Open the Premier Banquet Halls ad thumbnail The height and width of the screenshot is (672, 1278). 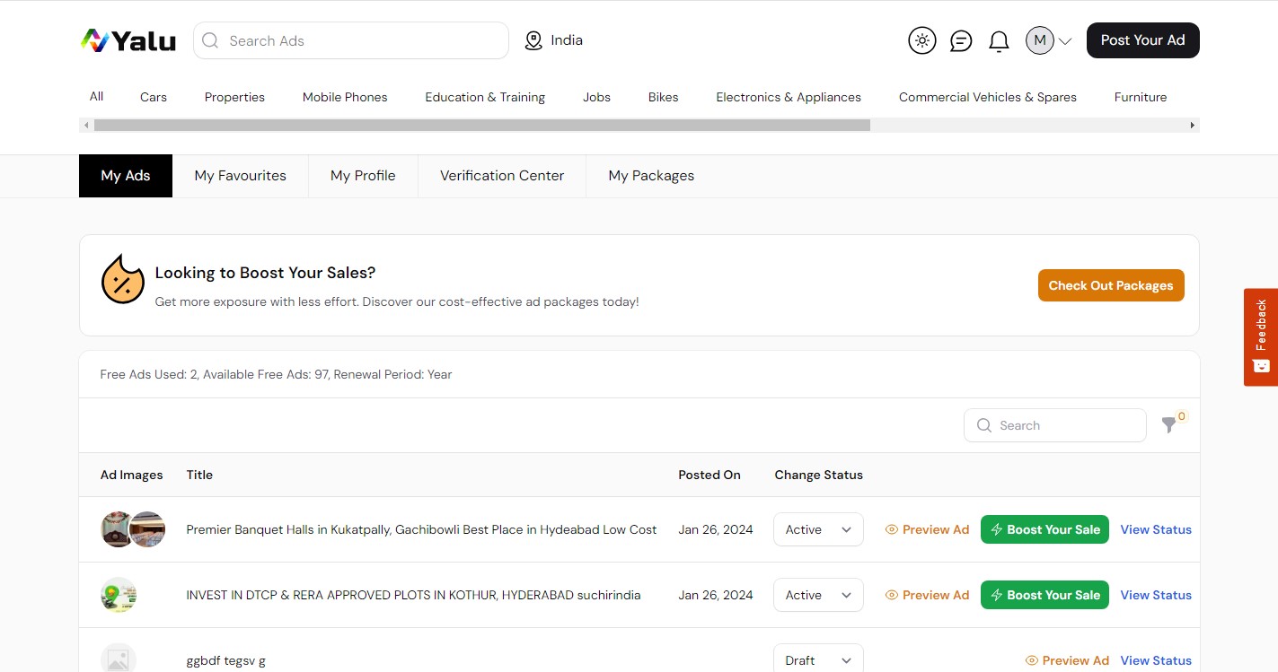point(133,529)
